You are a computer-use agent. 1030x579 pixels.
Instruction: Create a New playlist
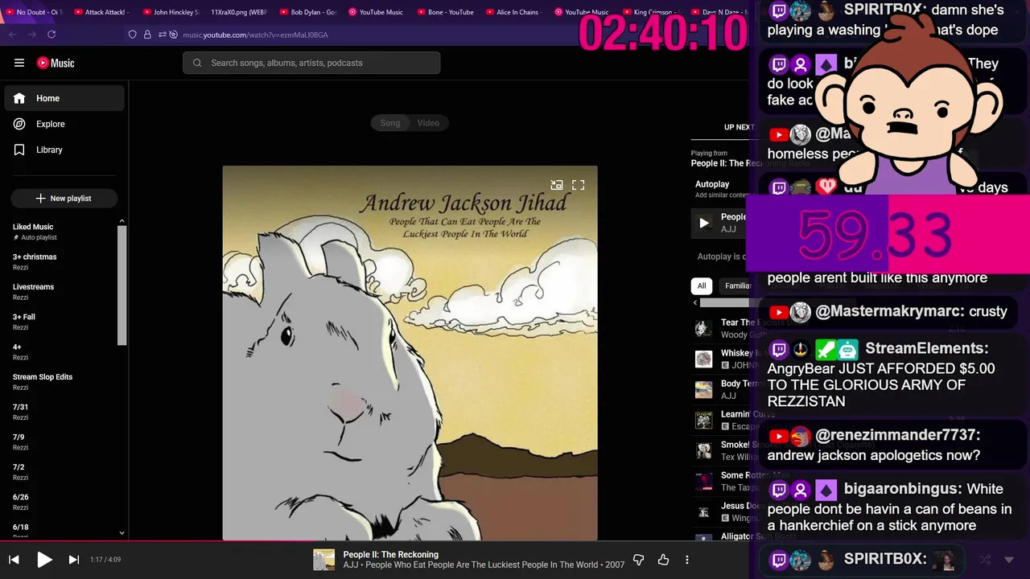tap(64, 198)
